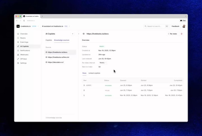202x136 pixels.
Task: Select AI Copilots in sidebar
Action: [x=28, y=46]
